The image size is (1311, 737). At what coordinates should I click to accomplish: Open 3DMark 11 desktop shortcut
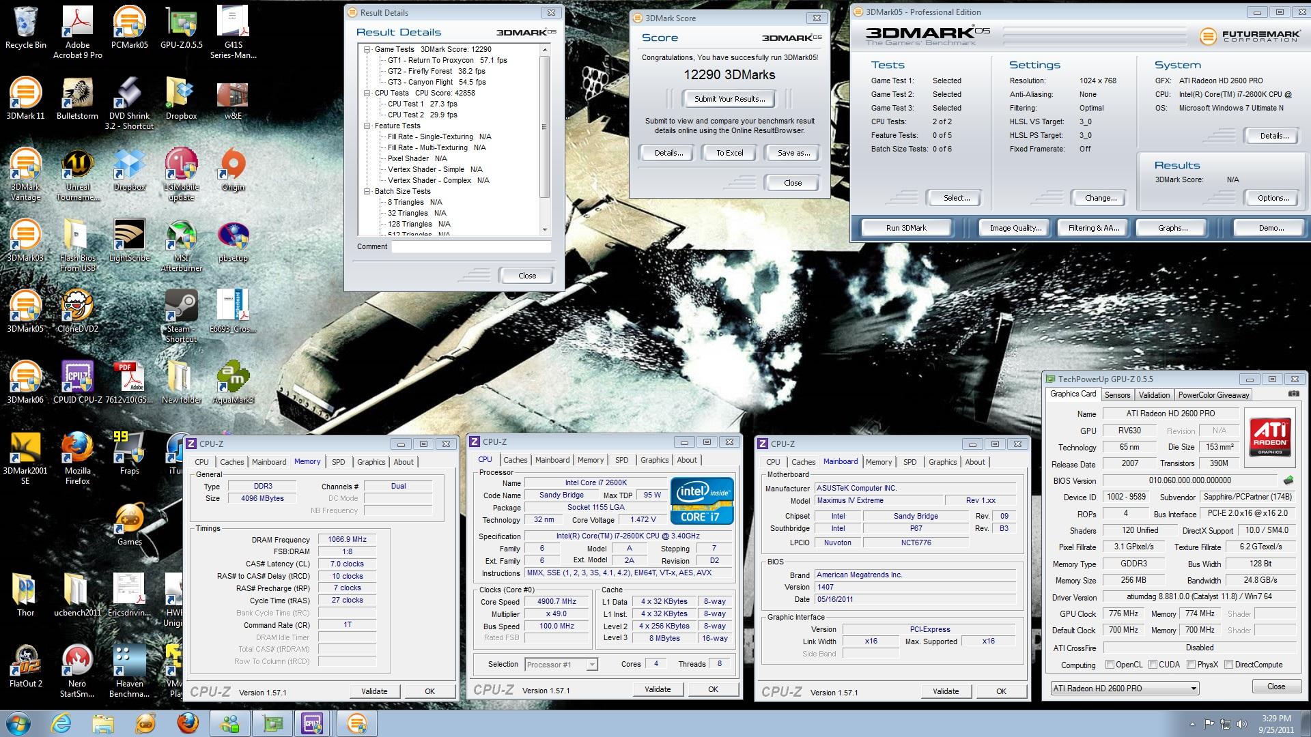tap(26, 98)
